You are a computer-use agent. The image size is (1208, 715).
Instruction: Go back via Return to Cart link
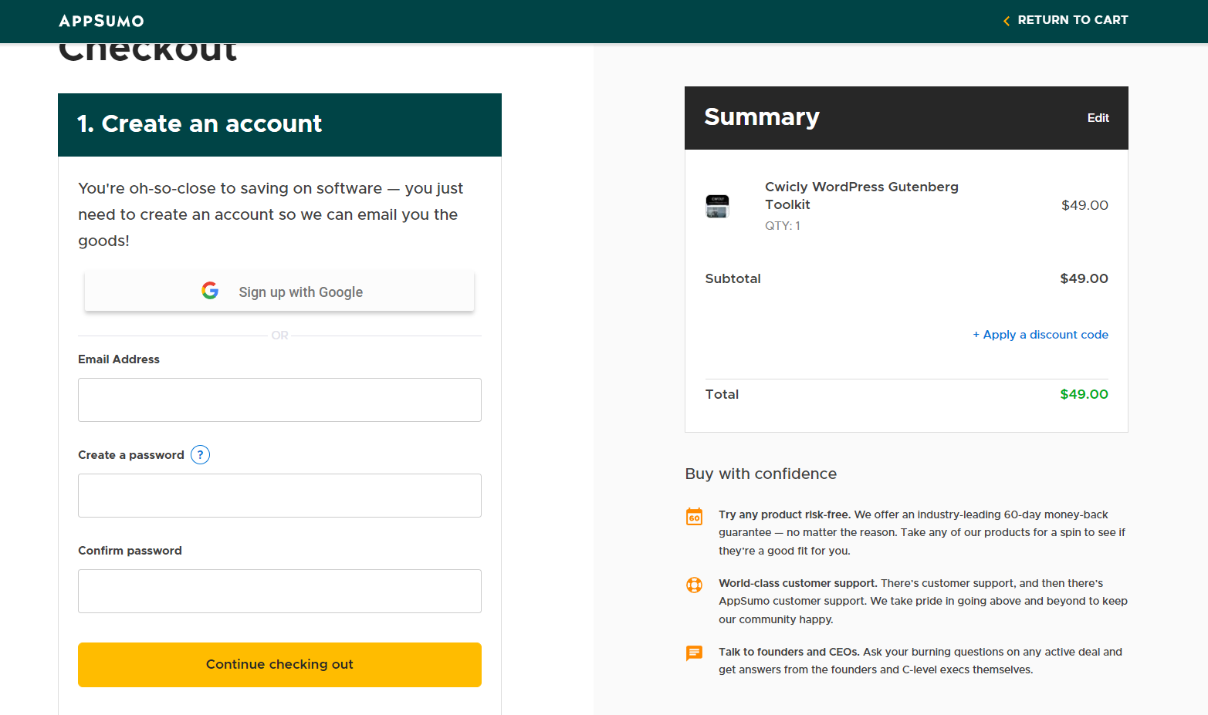pos(1072,20)
